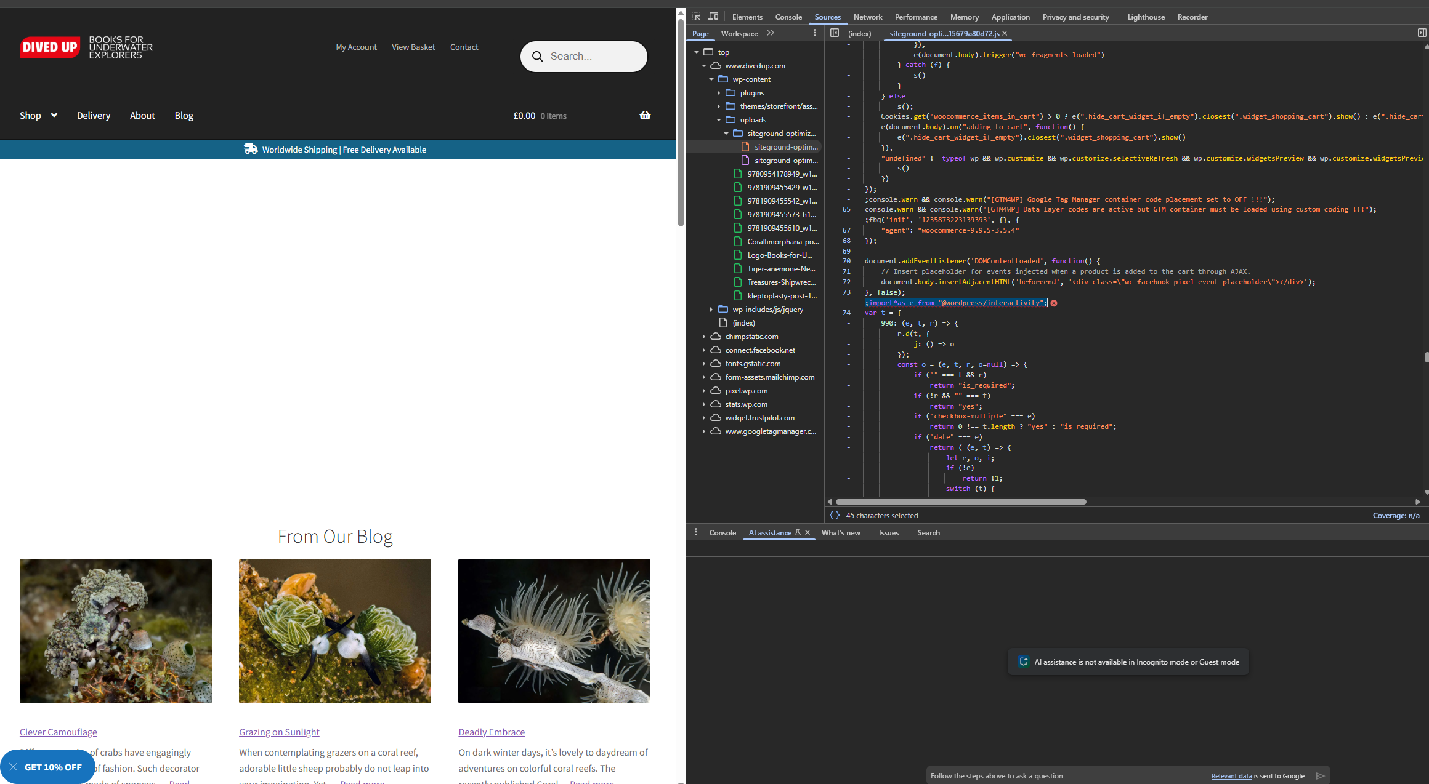Activate the inspect element picker icon
The width and height of the screenshot is (1429, 784).
(x=696, y=17)
